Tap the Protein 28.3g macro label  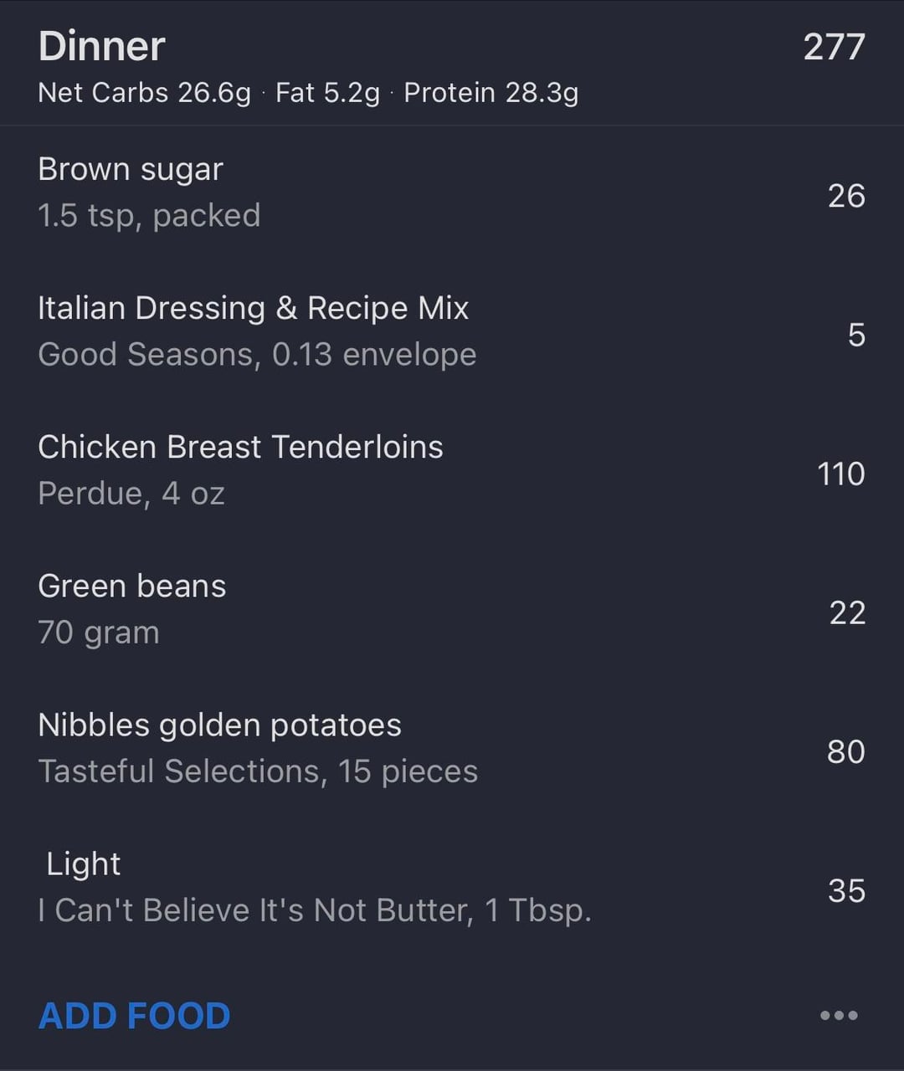(x=491, y=93)
